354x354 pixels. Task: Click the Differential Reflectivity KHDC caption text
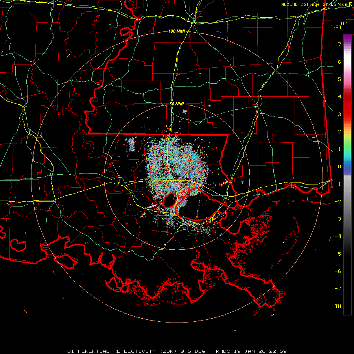(177, 351)
